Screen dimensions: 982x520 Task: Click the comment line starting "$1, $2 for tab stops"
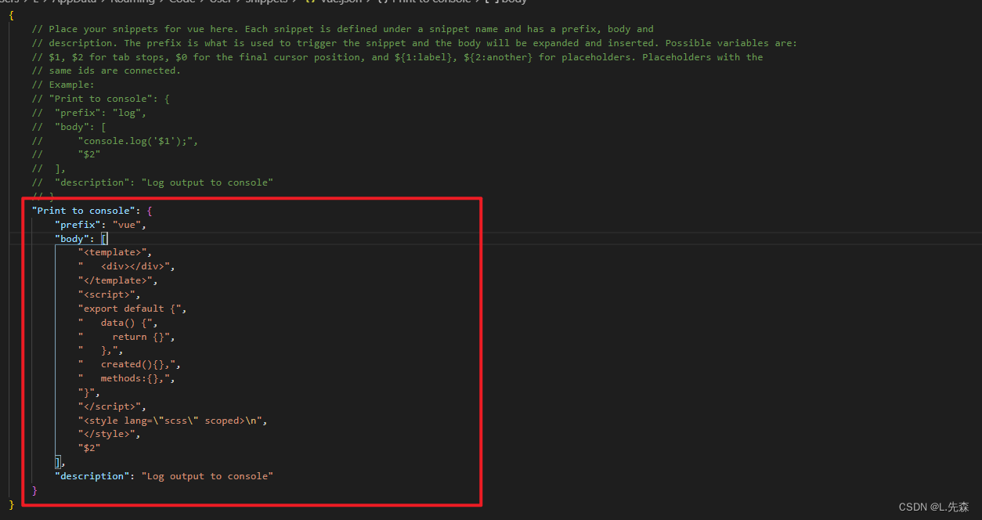coord(398,57)
